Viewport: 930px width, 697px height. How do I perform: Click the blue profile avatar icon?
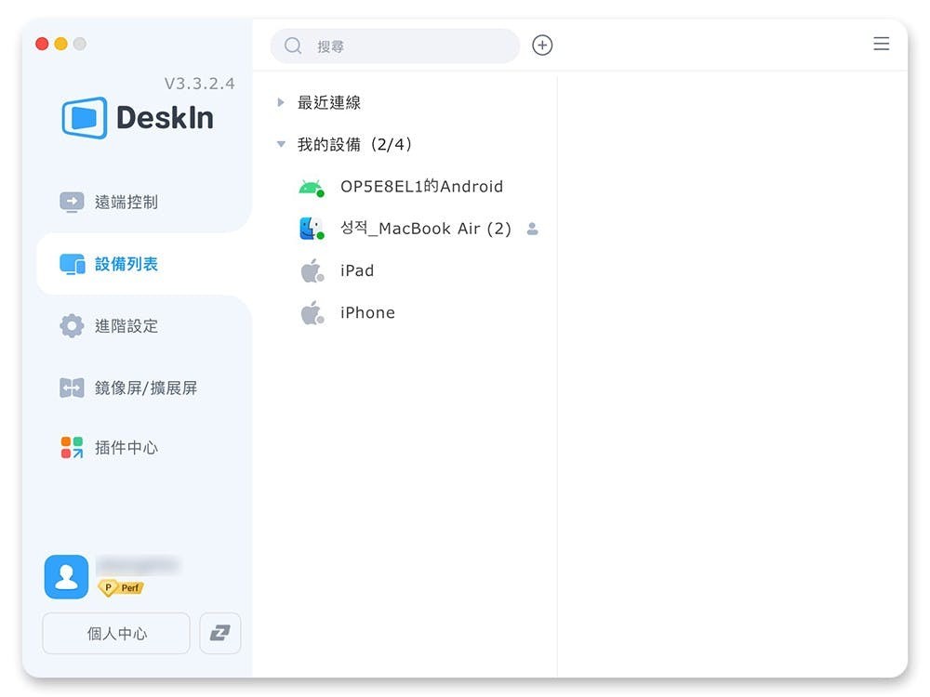click(66, 577)
